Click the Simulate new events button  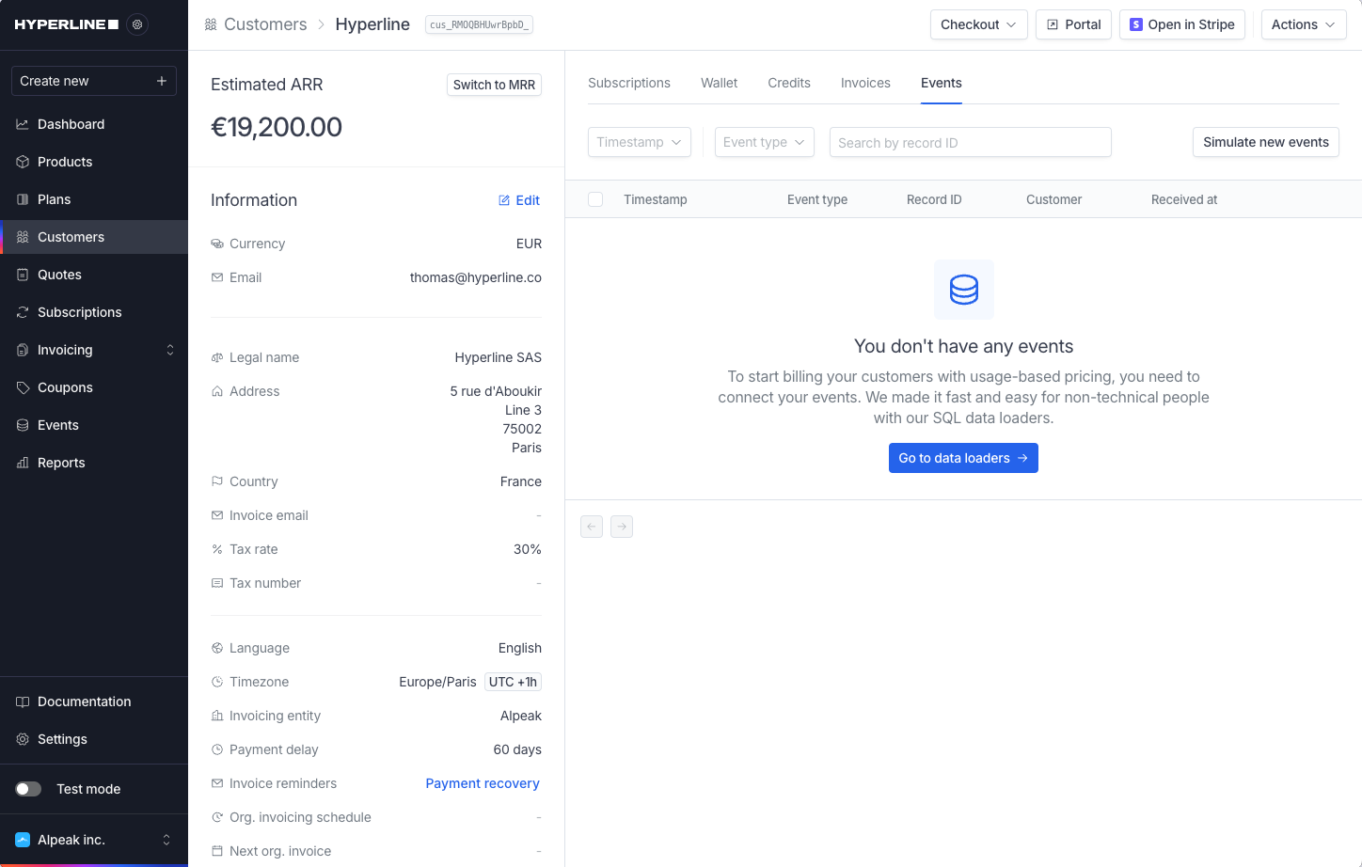pos(1266,142)
